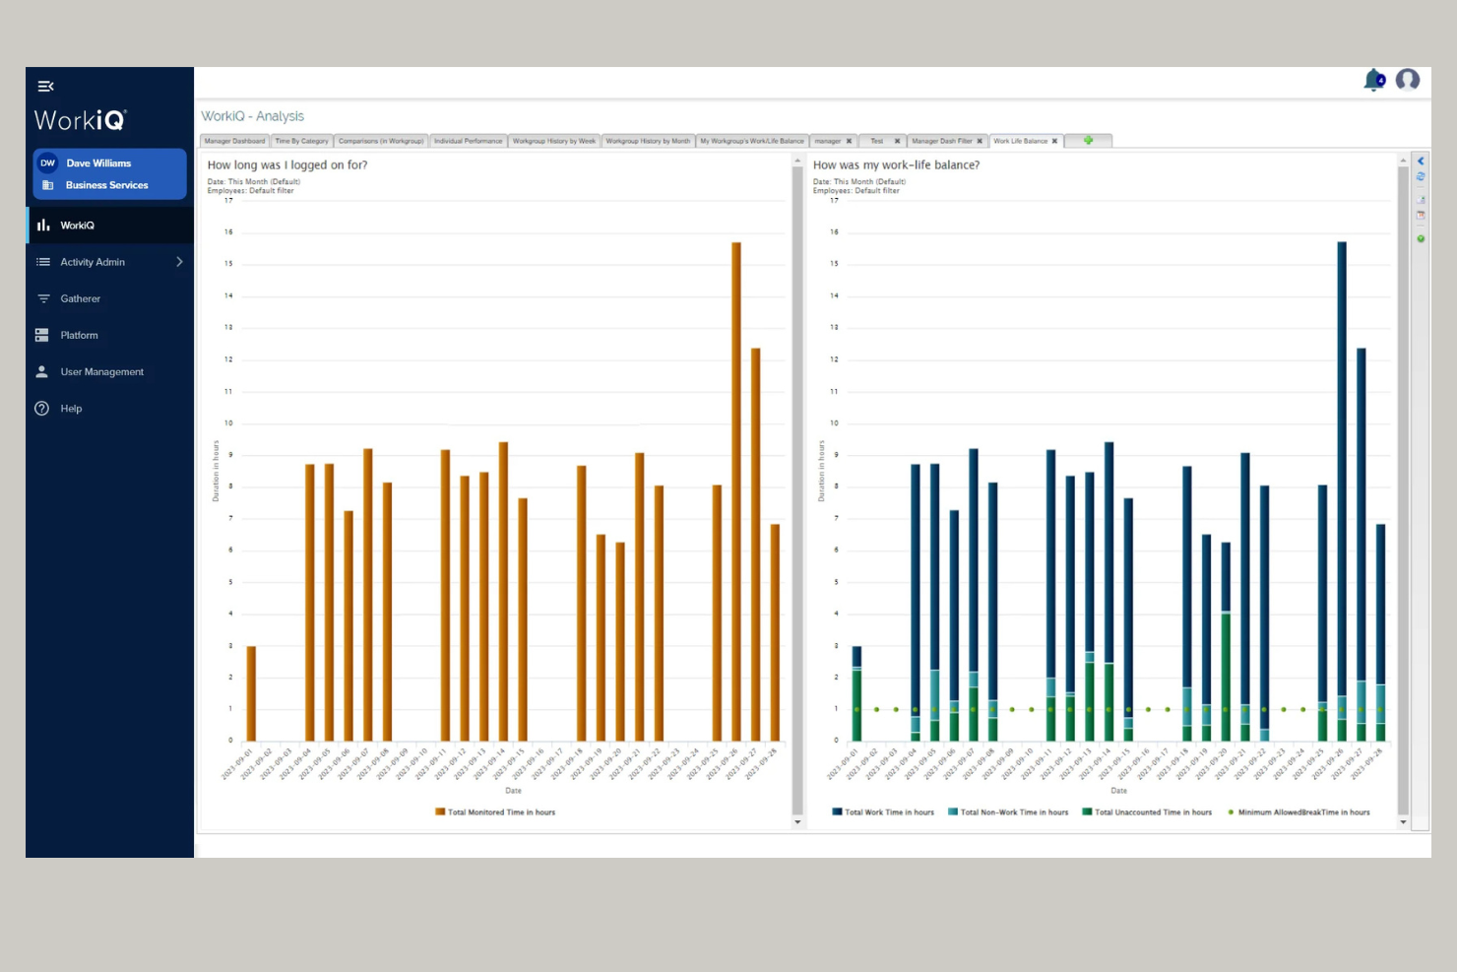This screenshot has width=1457, height=972.
Task: Open the Help section
Action: tap(71, 408)
